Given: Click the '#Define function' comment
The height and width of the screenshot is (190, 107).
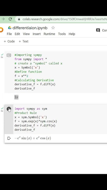Looking at the screenshot, I should pos(28,72).
